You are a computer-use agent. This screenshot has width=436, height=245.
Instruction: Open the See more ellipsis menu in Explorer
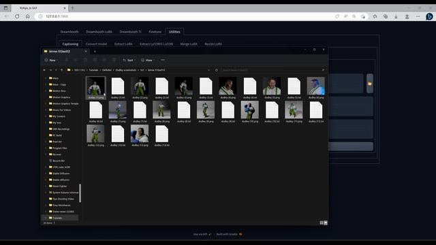[x=163, y=60]
